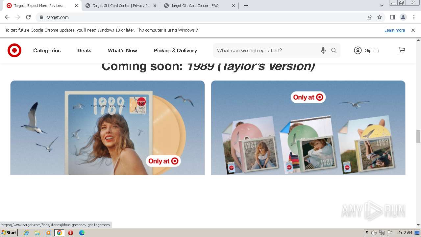Close the Target Expect More tab
Viewport: 421px width, 237px height.
[x=76, y=6]
